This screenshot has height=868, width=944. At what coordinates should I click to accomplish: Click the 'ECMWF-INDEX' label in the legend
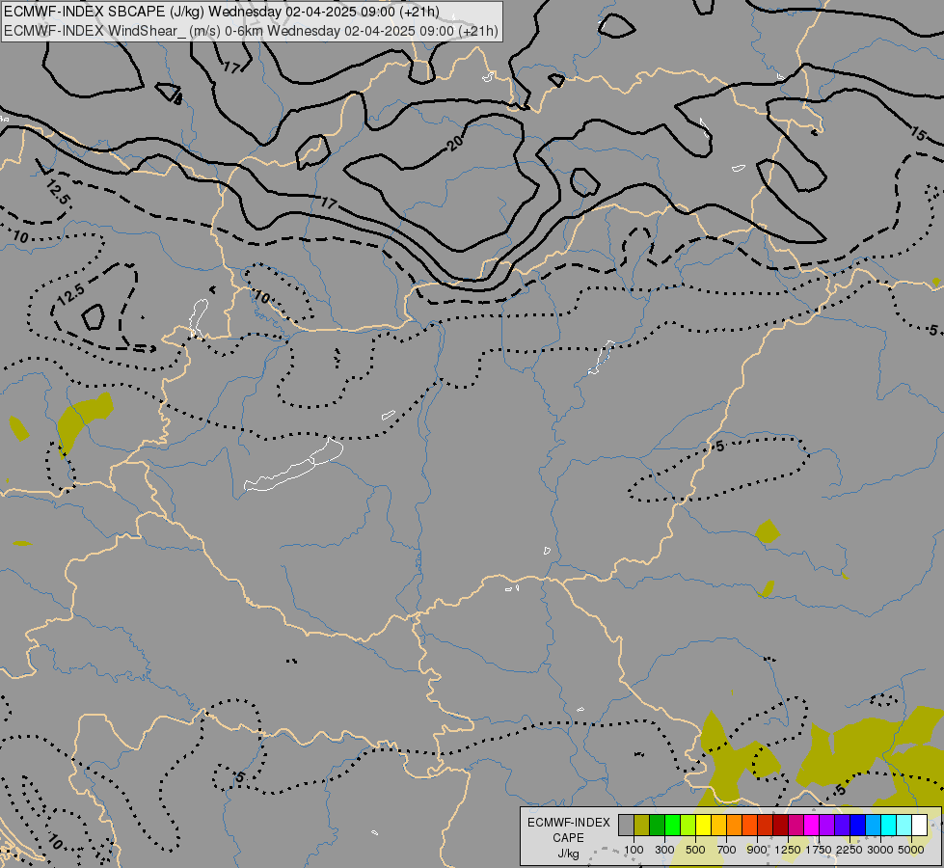(x=569, y=823)
